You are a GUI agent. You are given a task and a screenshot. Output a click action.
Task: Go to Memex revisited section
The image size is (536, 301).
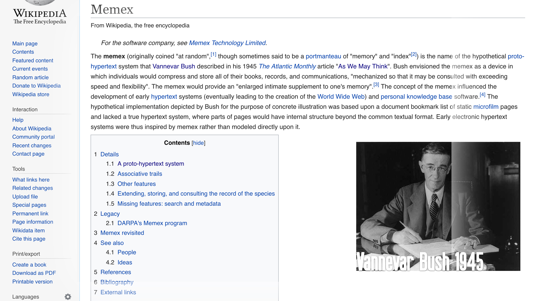click(122, 233)
